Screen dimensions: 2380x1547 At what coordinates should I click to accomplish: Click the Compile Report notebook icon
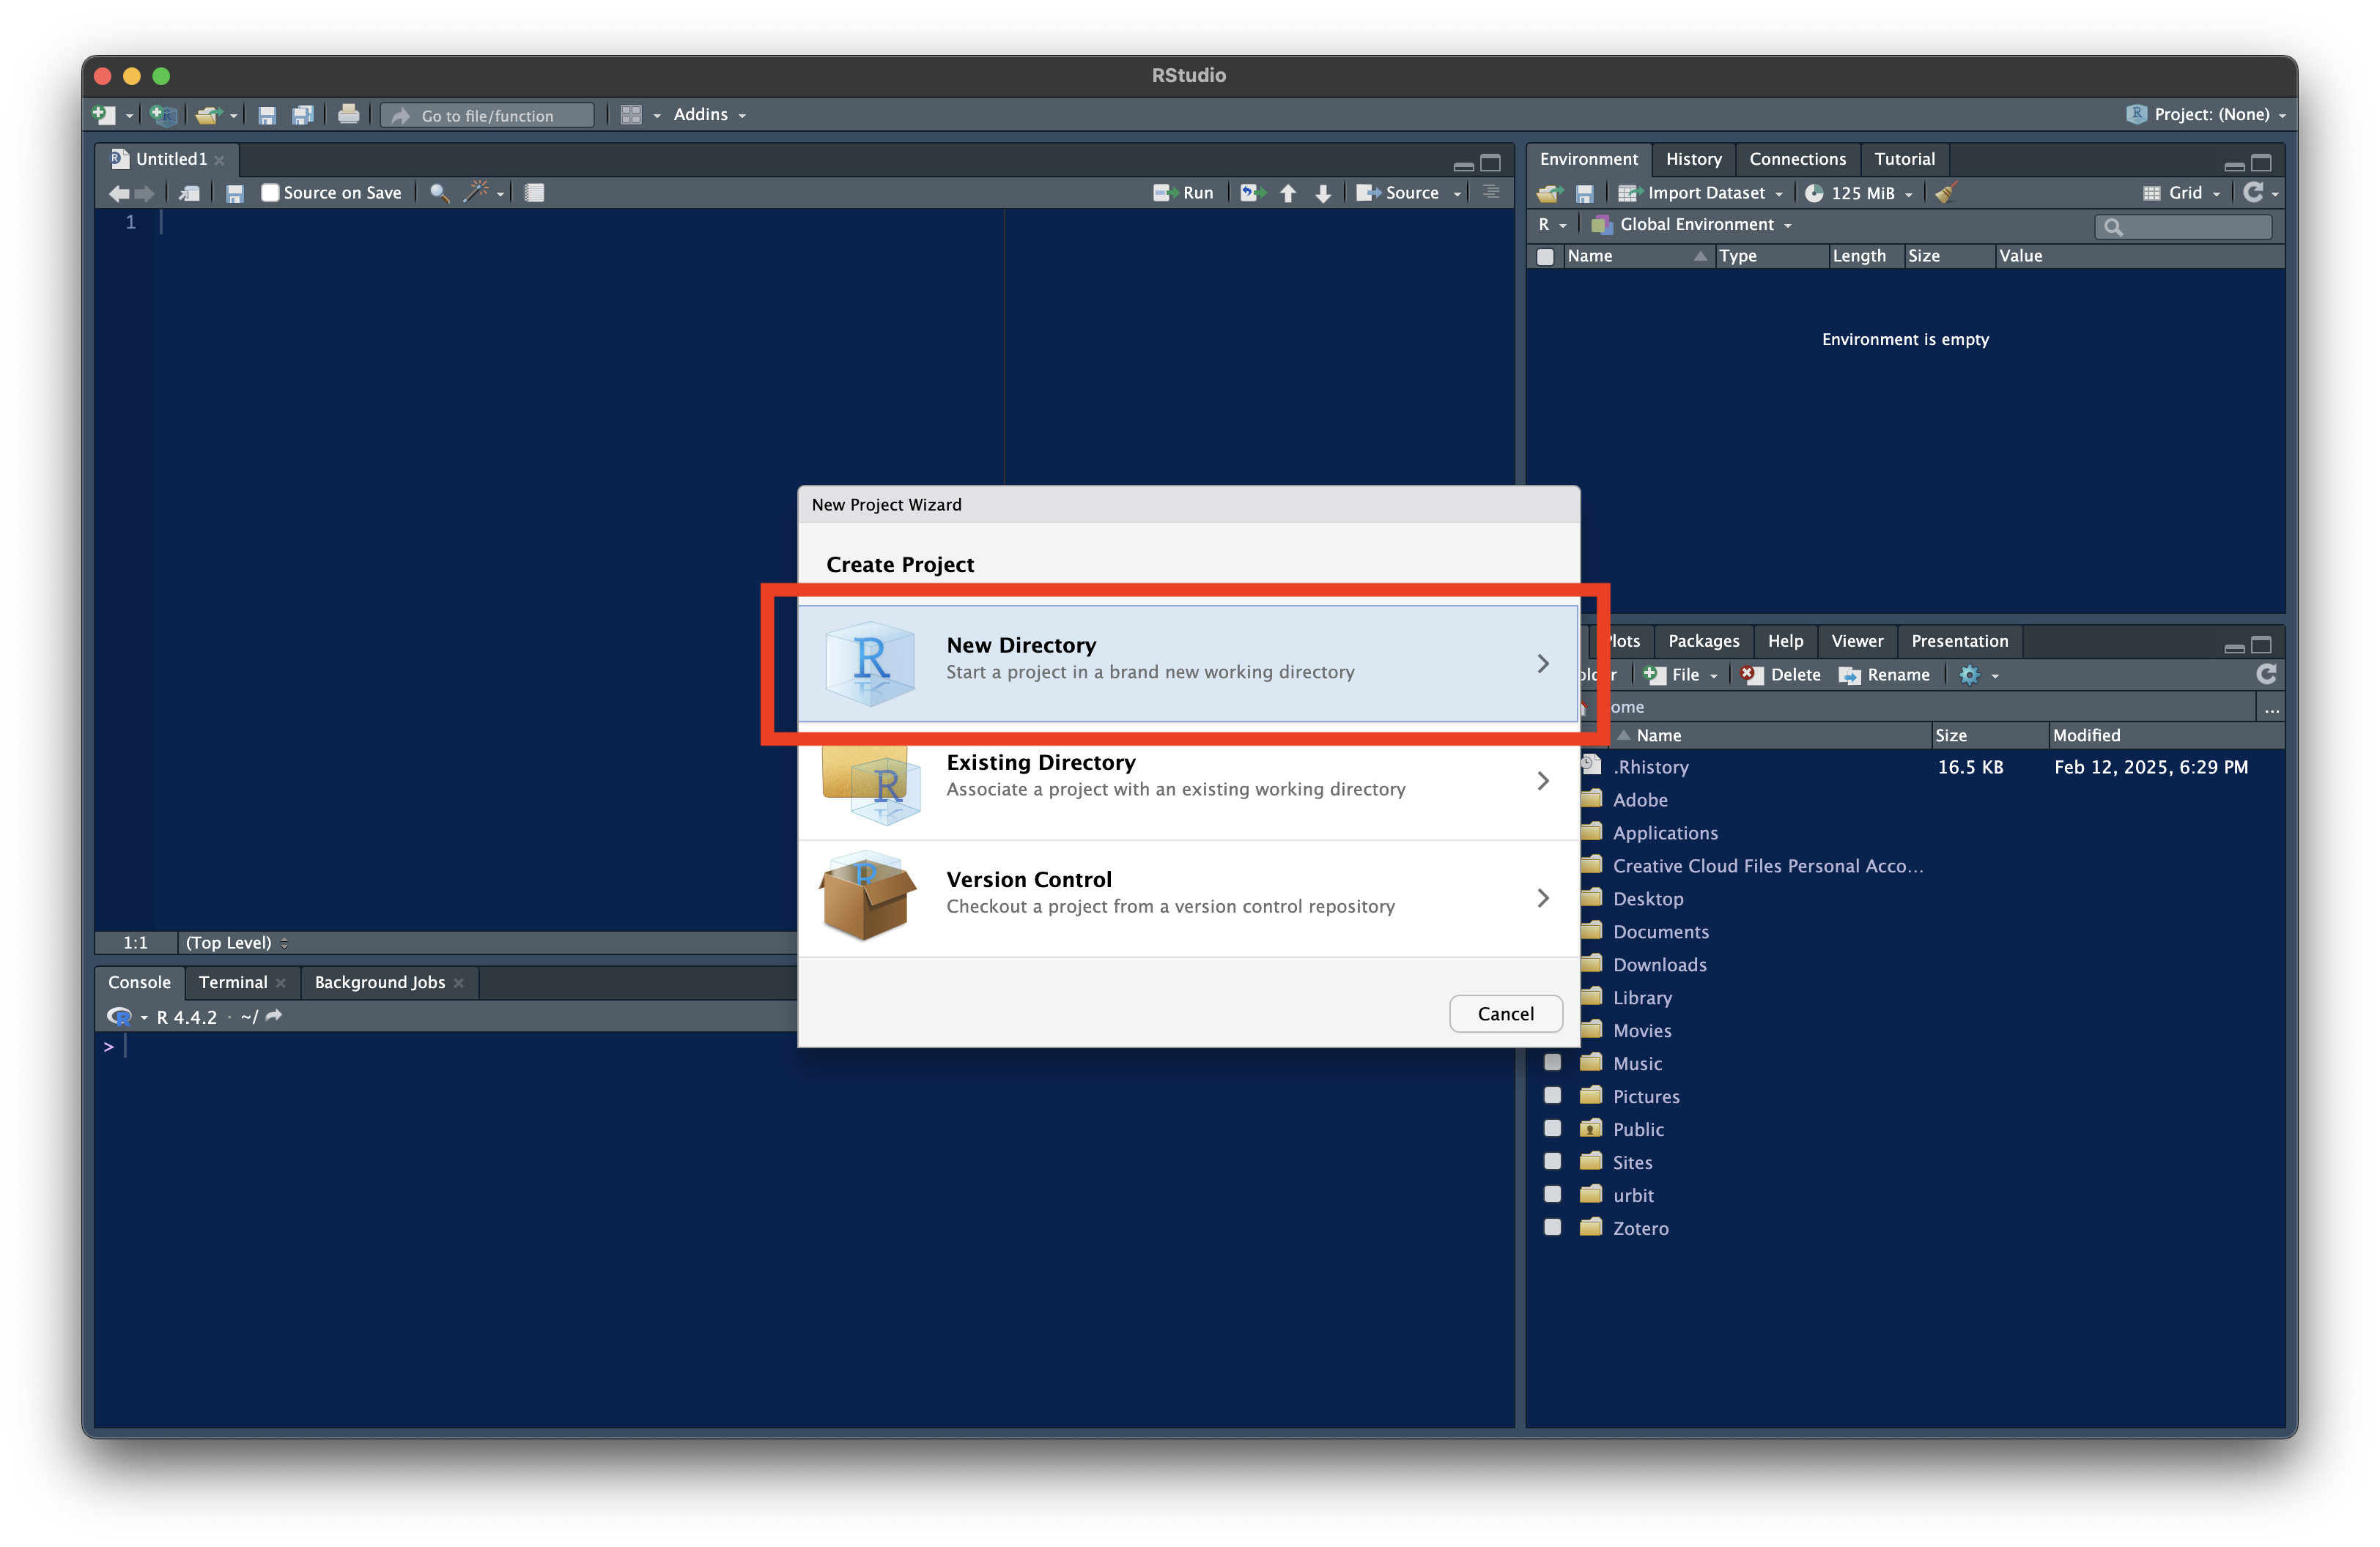(535, 193)
